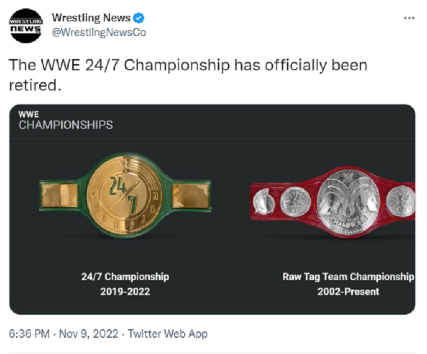Open the 6:36 PM timestamp link
Image resolution: width=427 pixels, height=354 pixels.
pyautogui.click(x=29, y=334)
